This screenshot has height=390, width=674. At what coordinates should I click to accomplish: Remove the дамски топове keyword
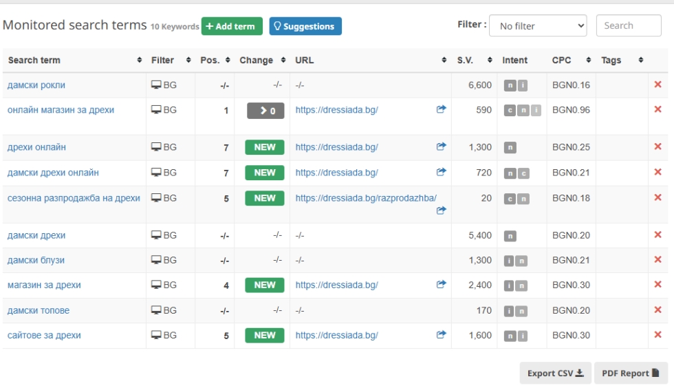[x=657, y=310]
